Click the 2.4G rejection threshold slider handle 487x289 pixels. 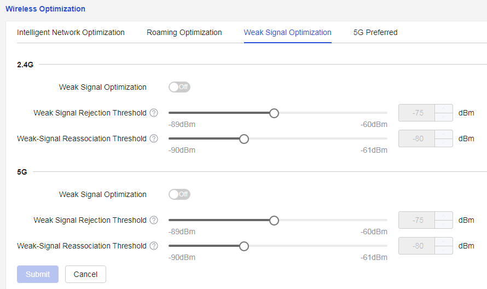point(274,113)
